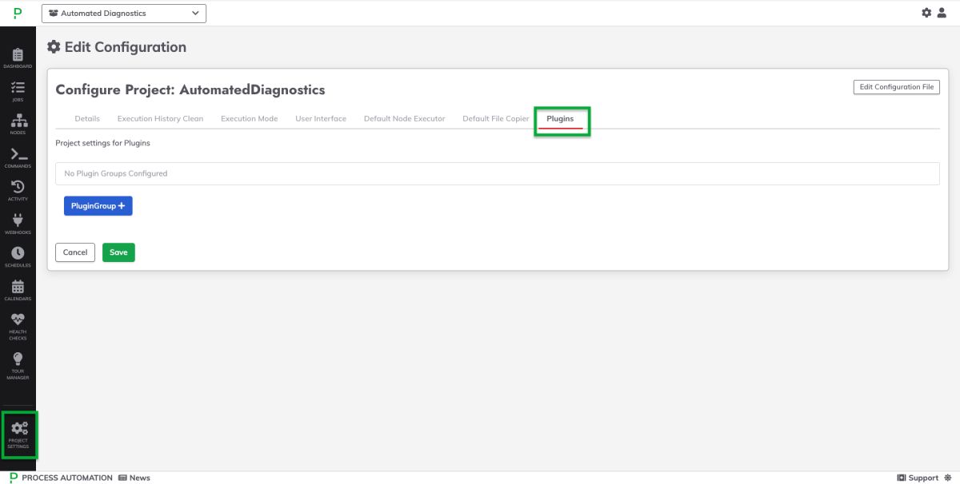
Task: Click 'No Plugin Groups Configured' text
Action: pyautogui.click(x=116, y=173)
